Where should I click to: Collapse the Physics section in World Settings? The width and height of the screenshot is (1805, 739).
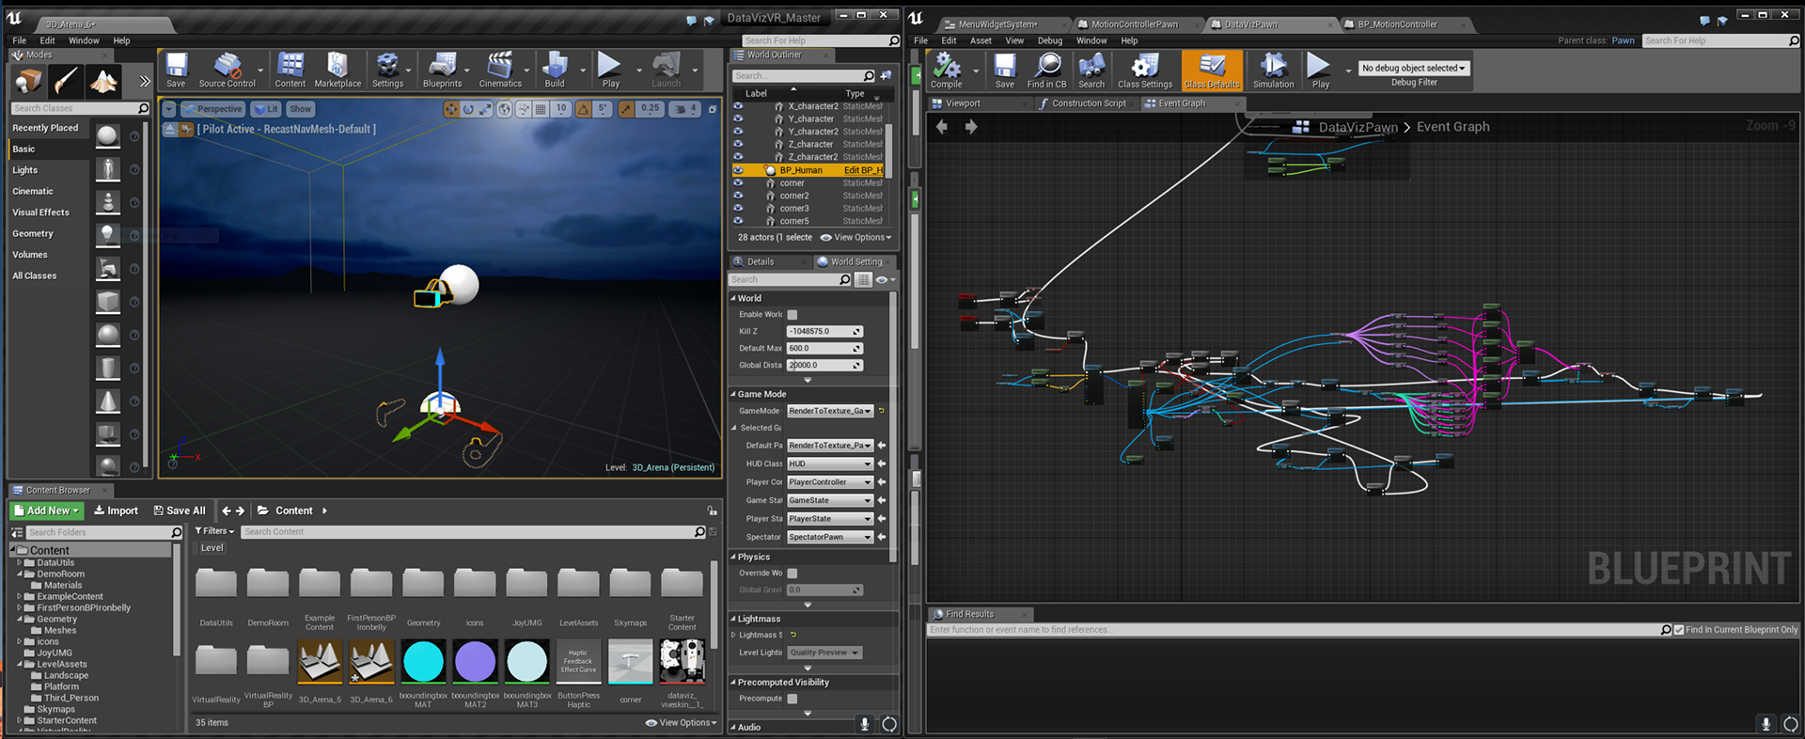[x=733, y=557]
